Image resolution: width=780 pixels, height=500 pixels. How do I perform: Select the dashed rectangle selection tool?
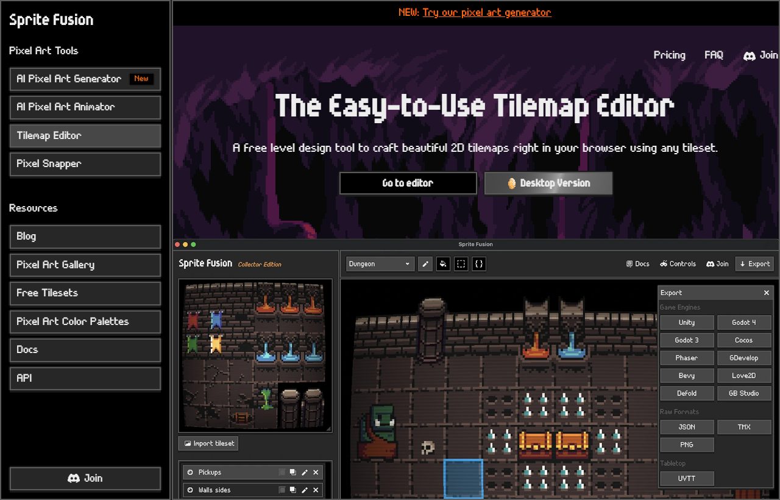[x=461, y=264]
